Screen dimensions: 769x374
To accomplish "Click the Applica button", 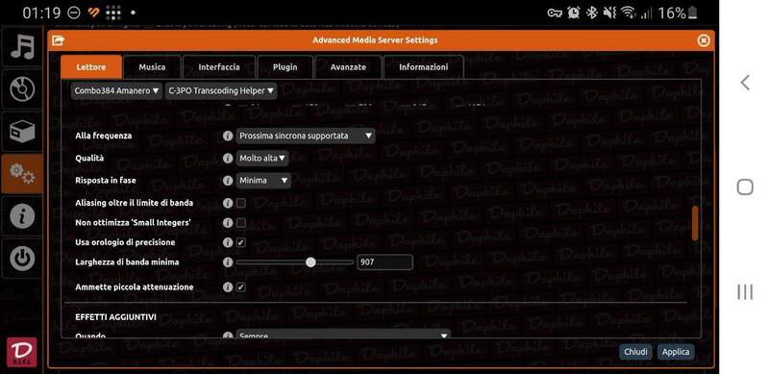I will click(676, 352).
